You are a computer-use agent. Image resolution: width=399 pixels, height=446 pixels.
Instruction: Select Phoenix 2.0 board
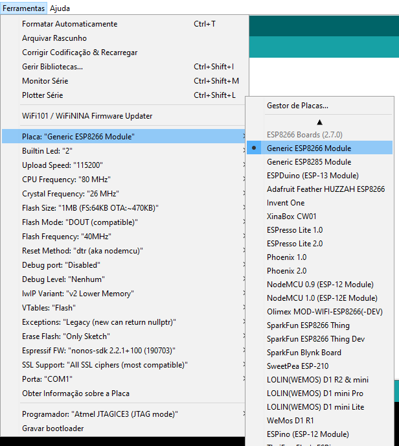[320, 271]
